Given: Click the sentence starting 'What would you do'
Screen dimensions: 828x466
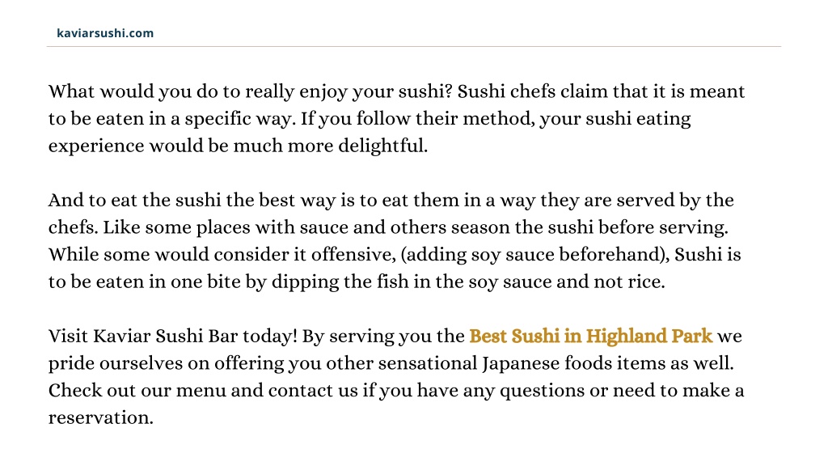Looking at the screenshot, I should 251,91.
